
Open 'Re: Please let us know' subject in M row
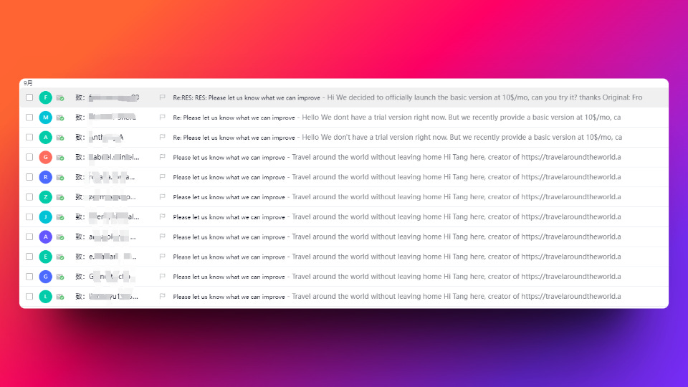[234, 118]
